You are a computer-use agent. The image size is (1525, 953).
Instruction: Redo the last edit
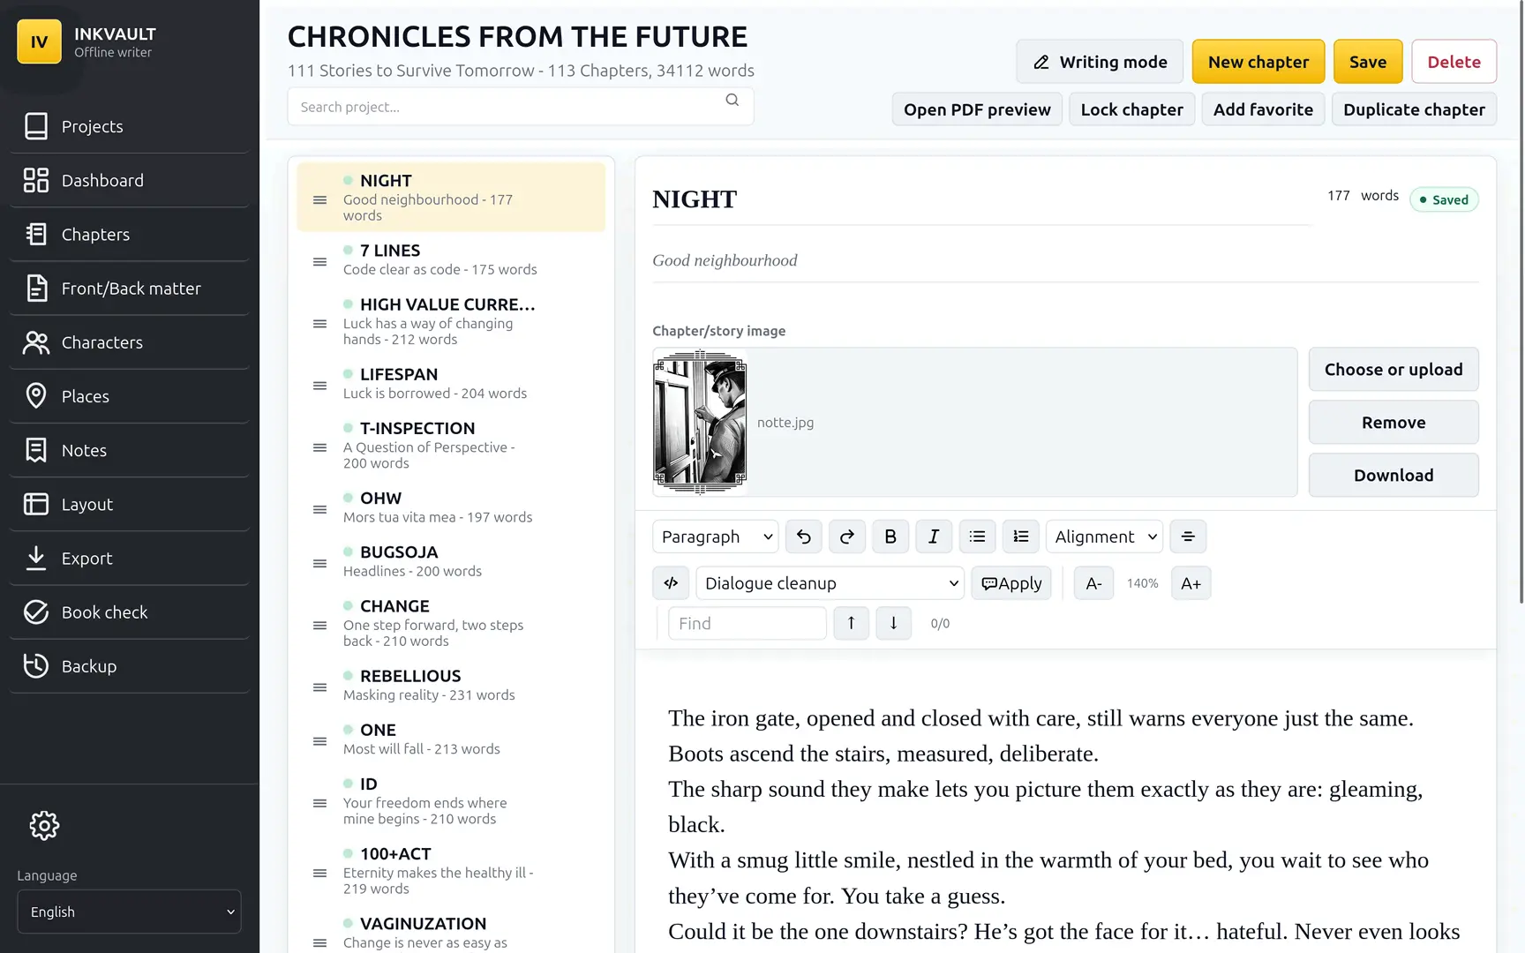click(847, 537)
